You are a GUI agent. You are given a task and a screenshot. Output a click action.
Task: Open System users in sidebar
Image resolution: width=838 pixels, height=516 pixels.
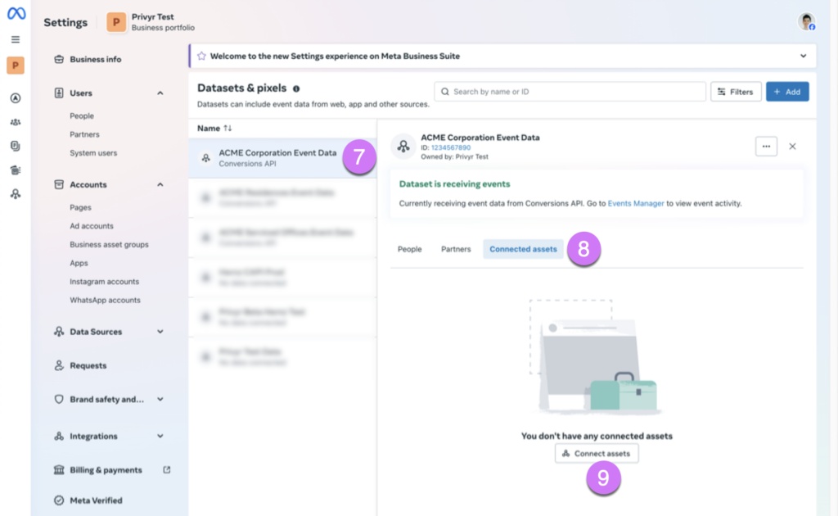click(93, 153)
